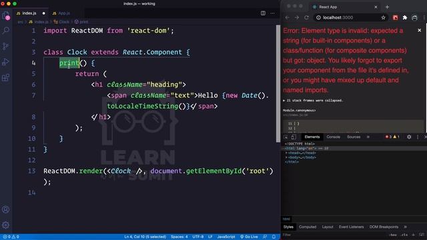The image size is (427, 240).
Task: Open the Extensions view
Action: [x=6, y=78]
